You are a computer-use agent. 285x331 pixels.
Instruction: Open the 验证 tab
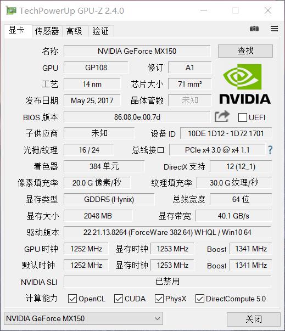click(x=100, y=31)
